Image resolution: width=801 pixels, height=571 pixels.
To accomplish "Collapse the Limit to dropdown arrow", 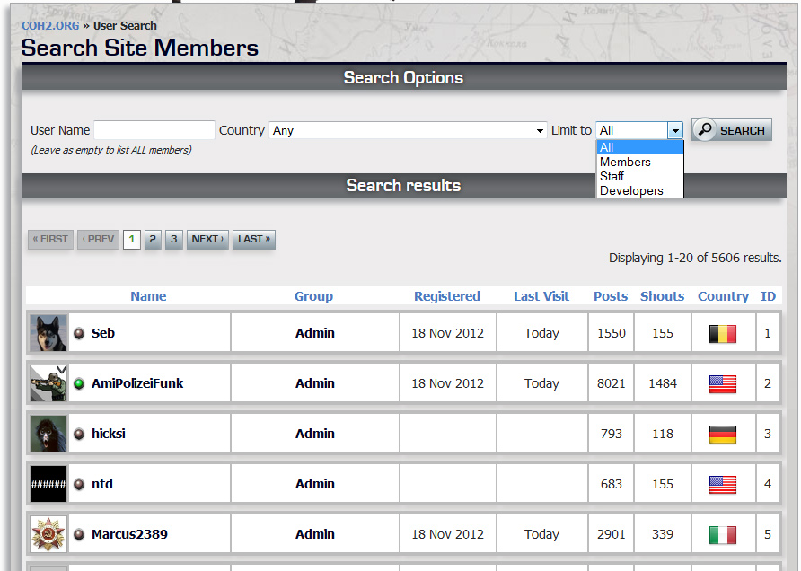I will point(675,130).
